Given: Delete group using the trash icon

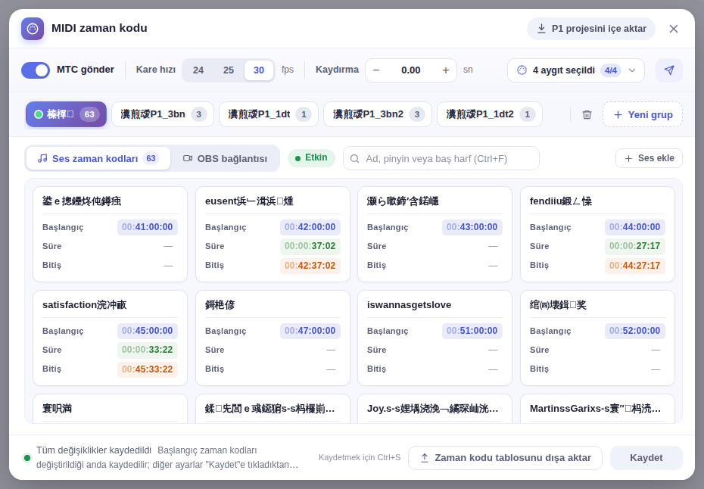Looking at the screenshot, I should click(587, 114).
